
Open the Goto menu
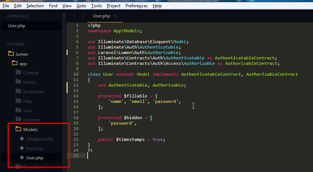(81, 6)
